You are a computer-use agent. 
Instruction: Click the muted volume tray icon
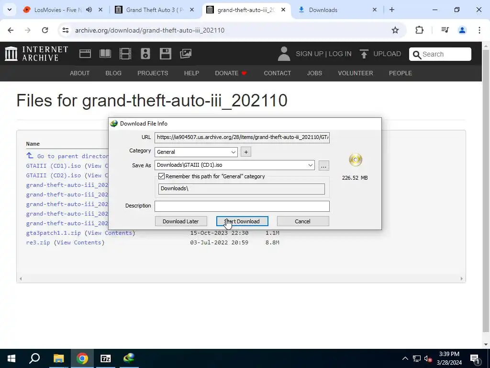pyautogui.click(x=428, y=358)
